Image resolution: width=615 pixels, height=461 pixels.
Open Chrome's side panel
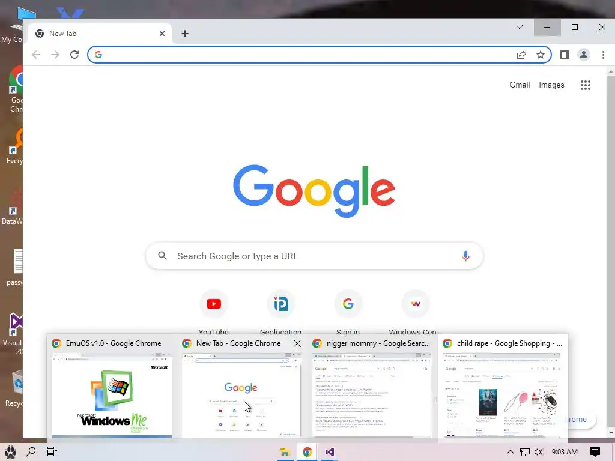point(565,55)
